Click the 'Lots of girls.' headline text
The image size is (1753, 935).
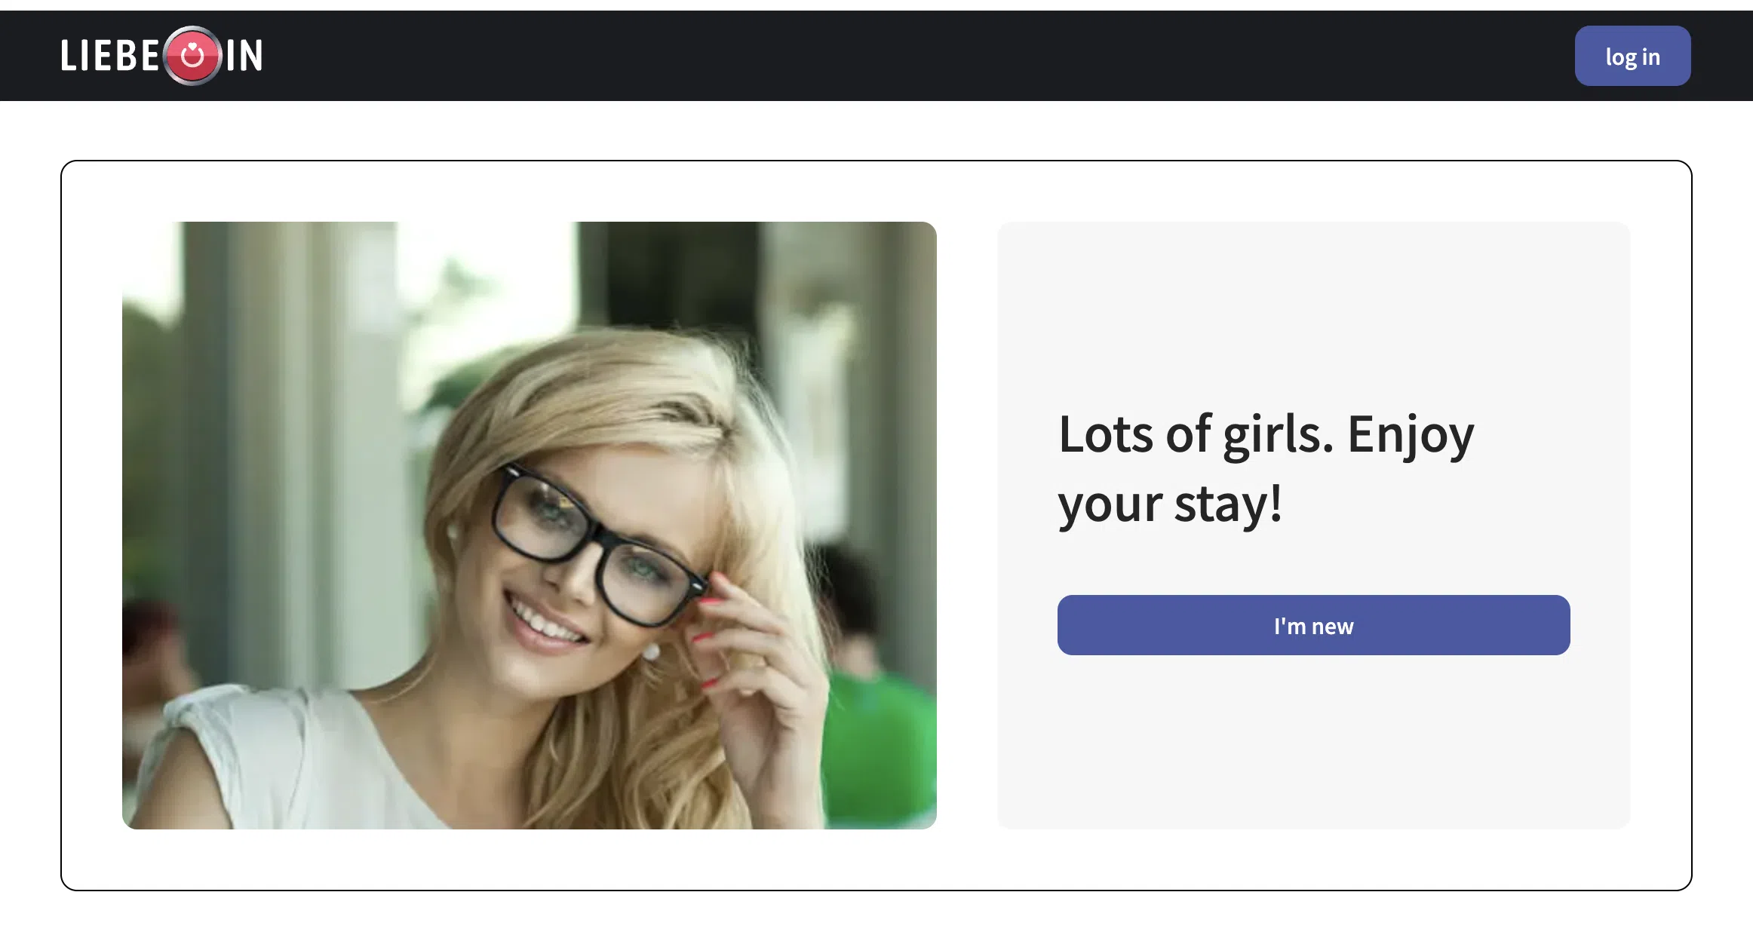pyautogui.click(x=1196, y=435)
